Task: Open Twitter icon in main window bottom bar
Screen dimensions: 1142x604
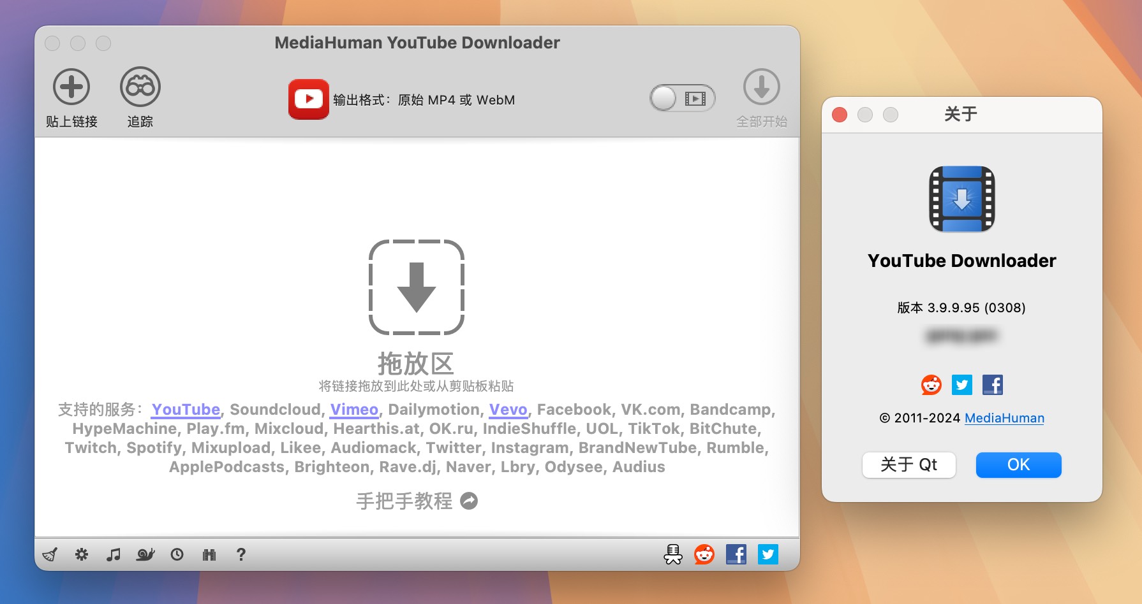Action: (768, 554)
